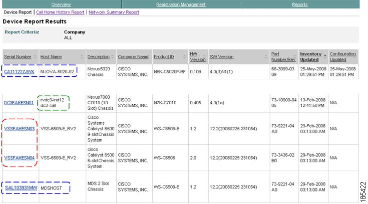Viewport: 368px width, 204px height.
Task: Select part number 68-3099-03 09
Action: coord(283,72)
